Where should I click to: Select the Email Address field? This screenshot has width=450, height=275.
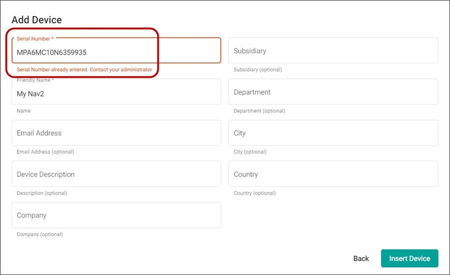[116, 133]
